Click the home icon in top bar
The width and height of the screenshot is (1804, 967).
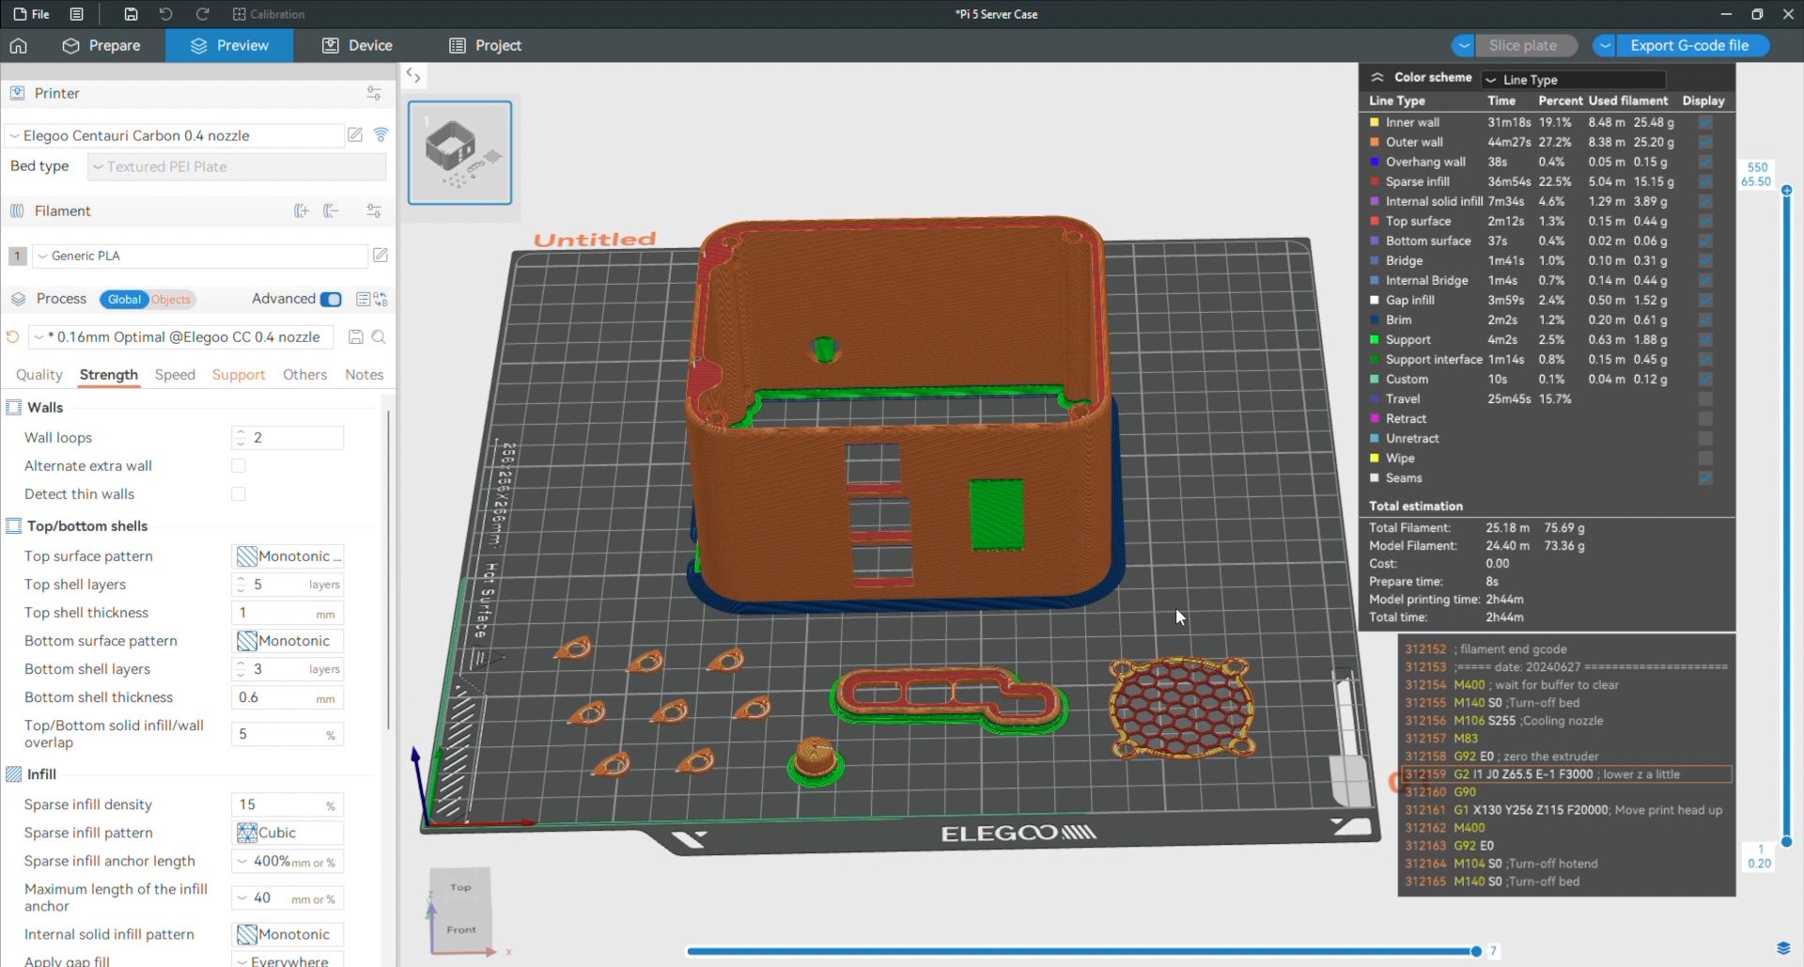pos(19,45)
